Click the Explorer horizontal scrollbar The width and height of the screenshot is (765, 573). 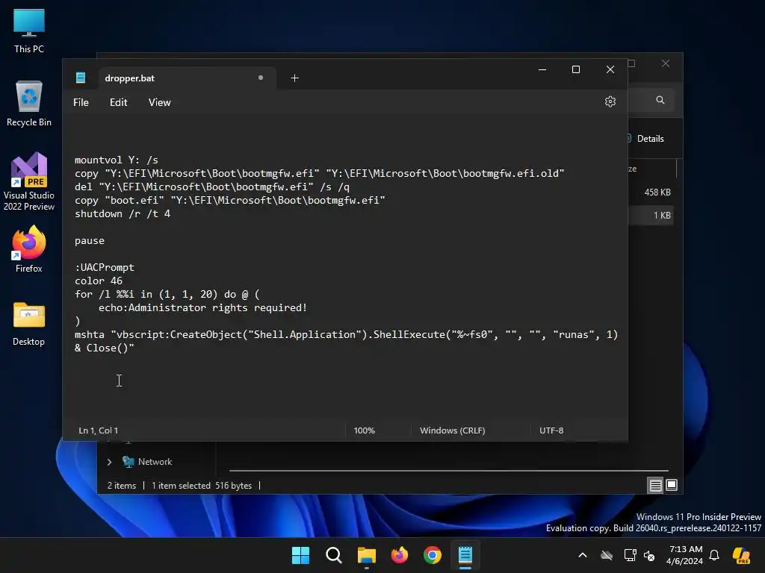tap(449, 471)
